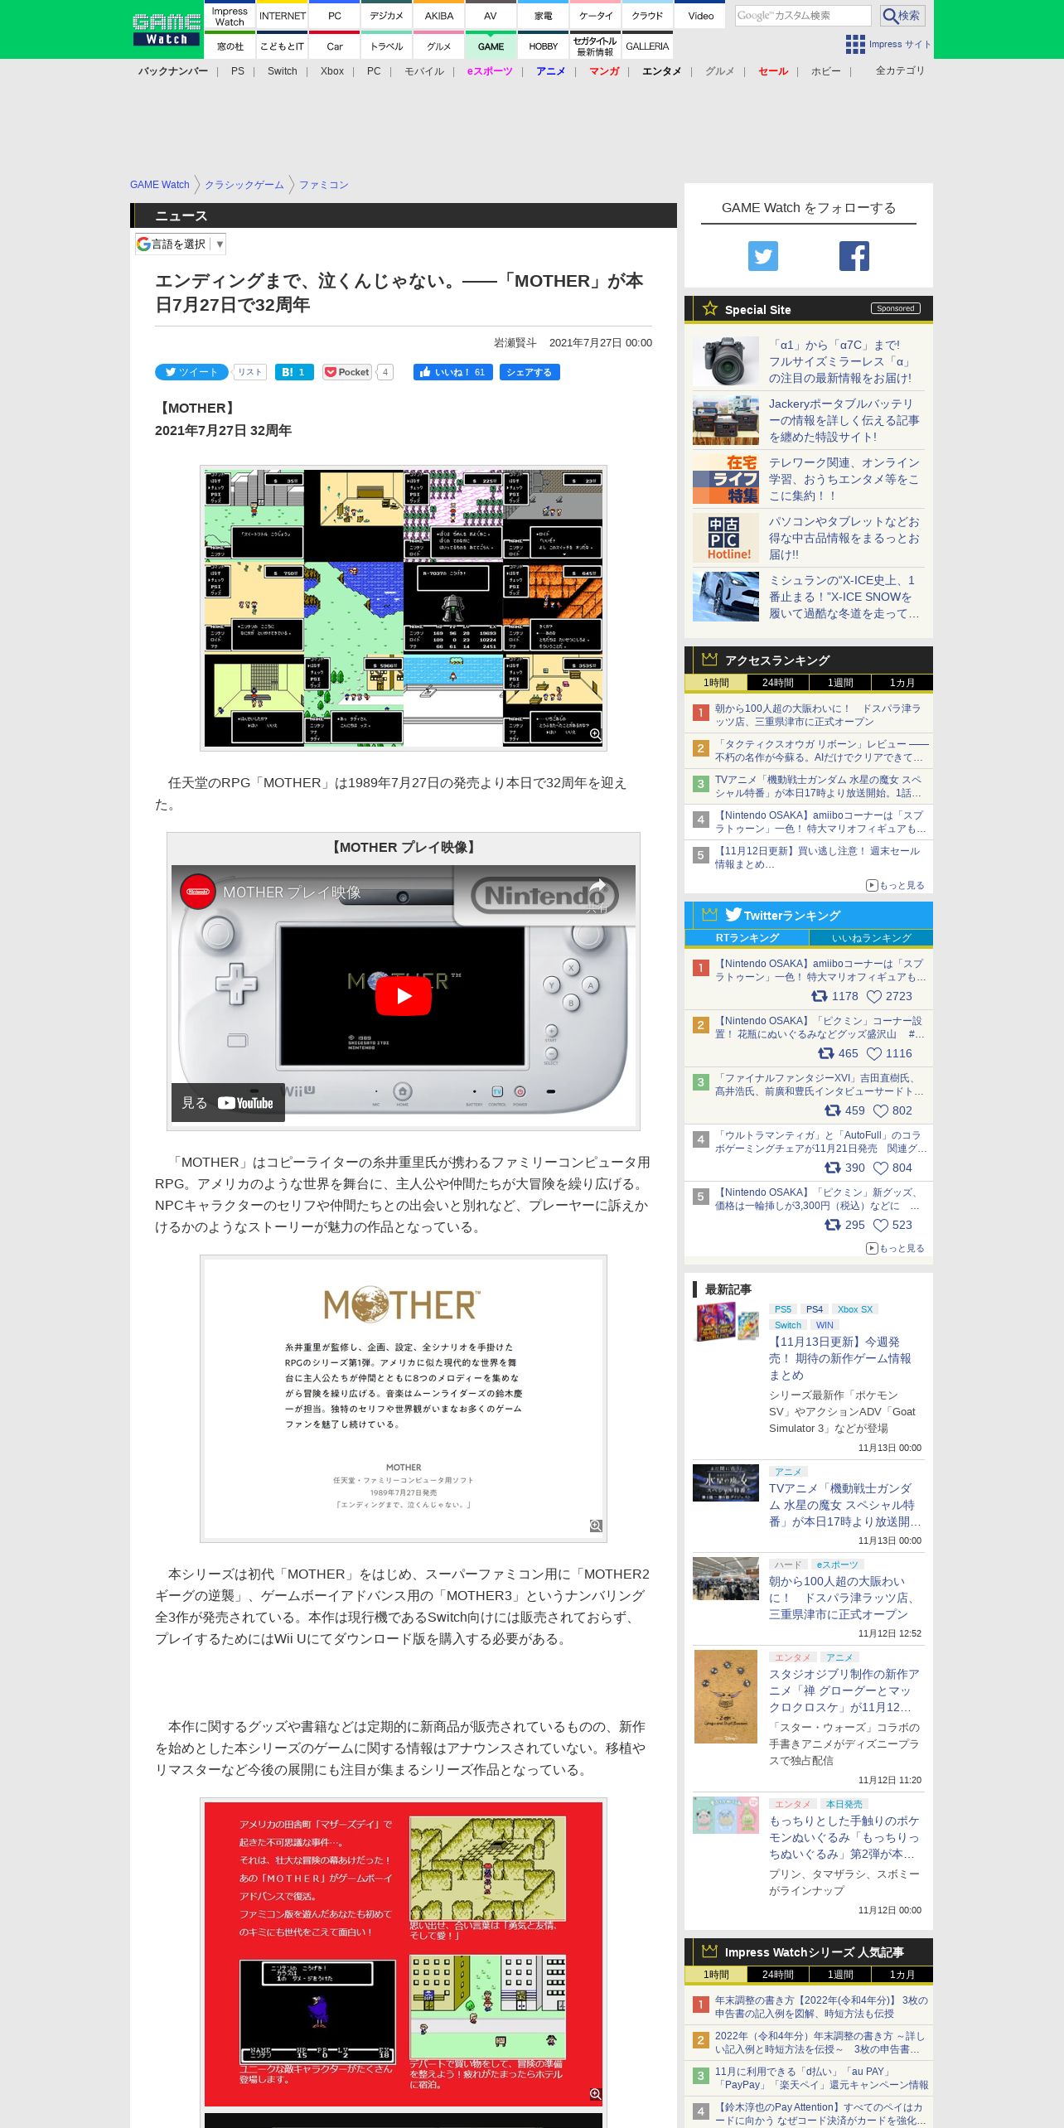1064x2128 pixels.
Task: Click the Watch on YouTube button
Action: pyautogui.click(x=228, y=1103)
